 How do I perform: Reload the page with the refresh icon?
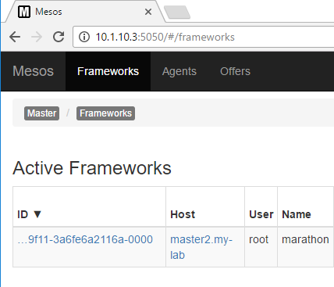(59, 37)
